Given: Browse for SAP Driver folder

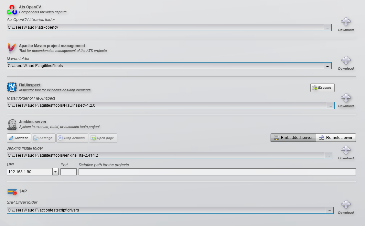Looking at the screenshot, I should pos(329,211).
